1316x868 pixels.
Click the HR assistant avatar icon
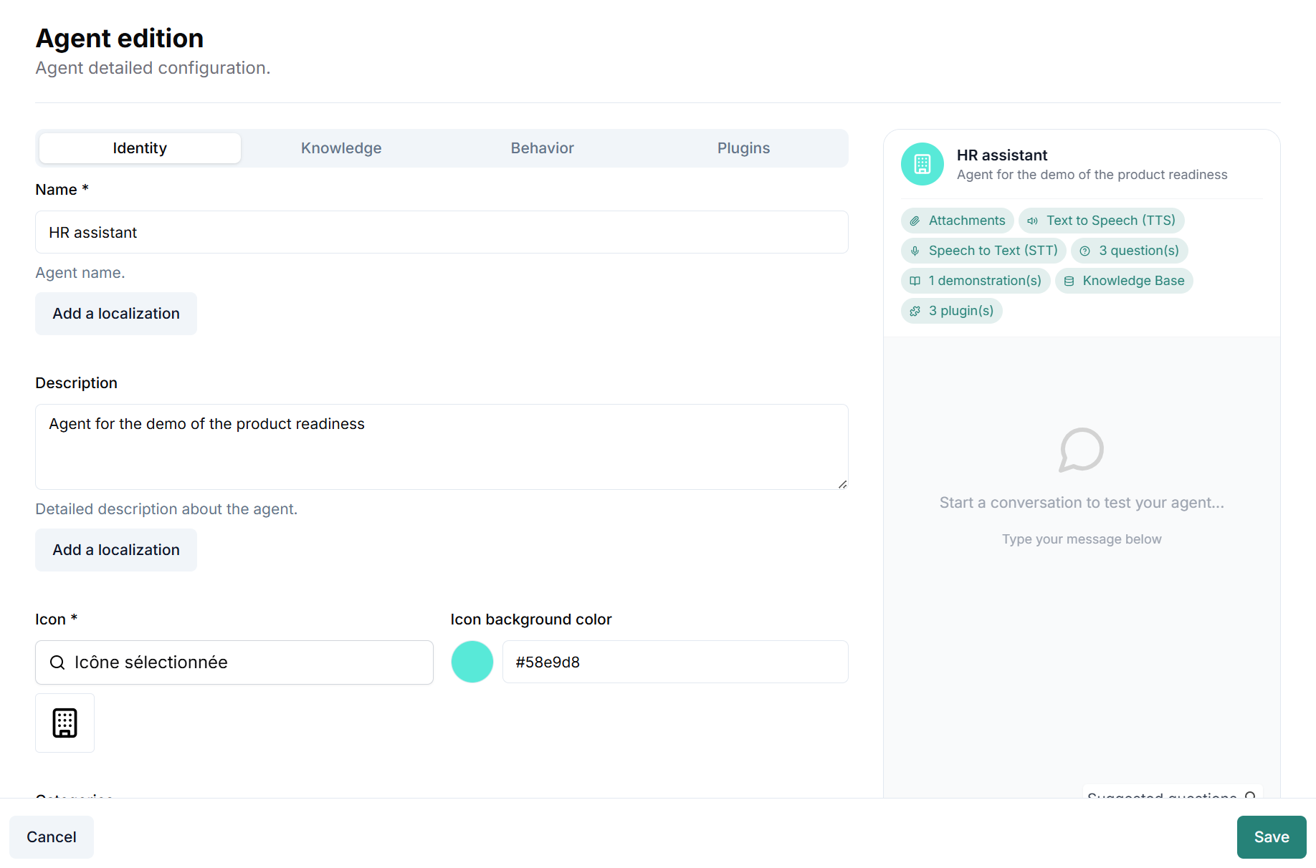pos(922,164)
